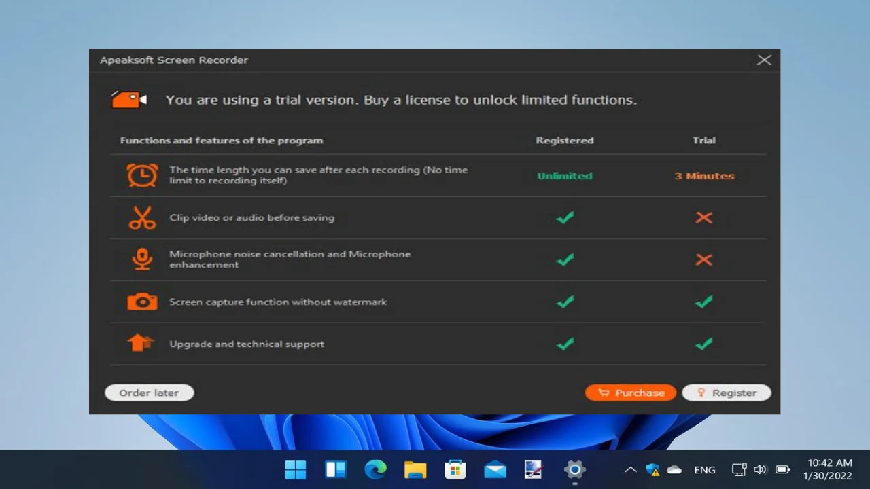This screenshot has height=489, width=870.
Task: Click the alarm clock time-limit icon
Action: pos(142,175)
